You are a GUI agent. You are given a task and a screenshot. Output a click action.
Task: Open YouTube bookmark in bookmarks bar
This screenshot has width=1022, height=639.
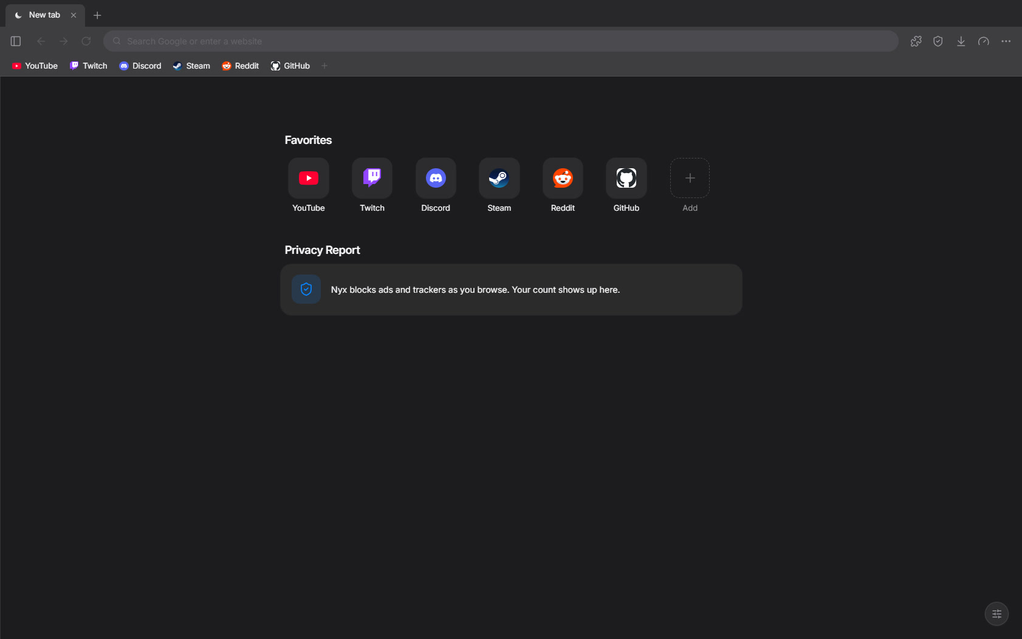coord(35,66)
